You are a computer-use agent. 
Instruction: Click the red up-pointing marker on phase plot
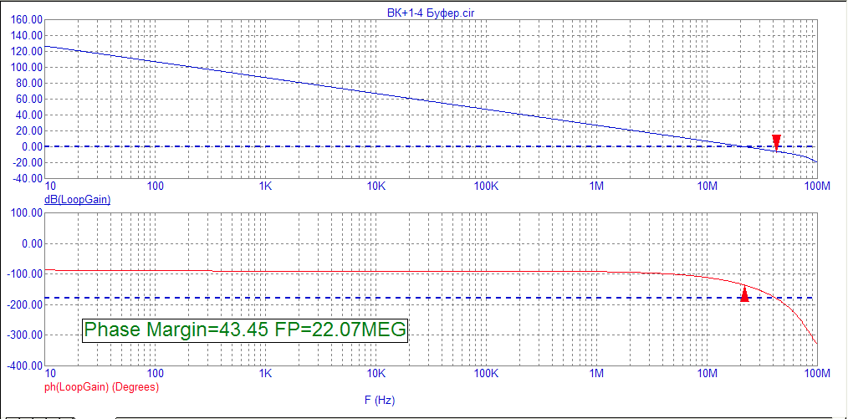tap(744, 294)
